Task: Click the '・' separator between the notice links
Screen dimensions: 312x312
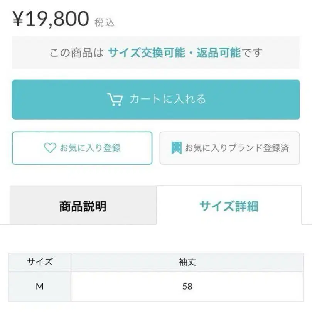Action: tap(191, 53)
